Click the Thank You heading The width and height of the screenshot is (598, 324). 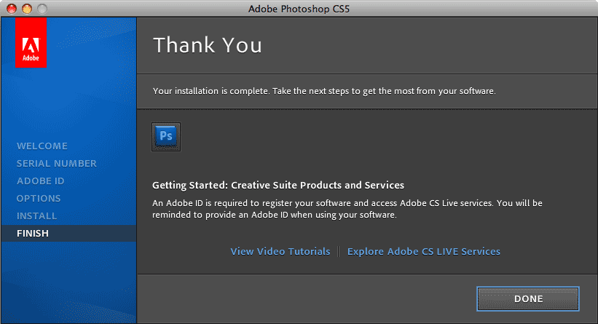208,45
